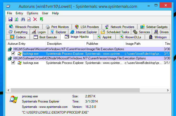Click the size value 2,857 K
This screenshot has height=116, width=176.
90,96
